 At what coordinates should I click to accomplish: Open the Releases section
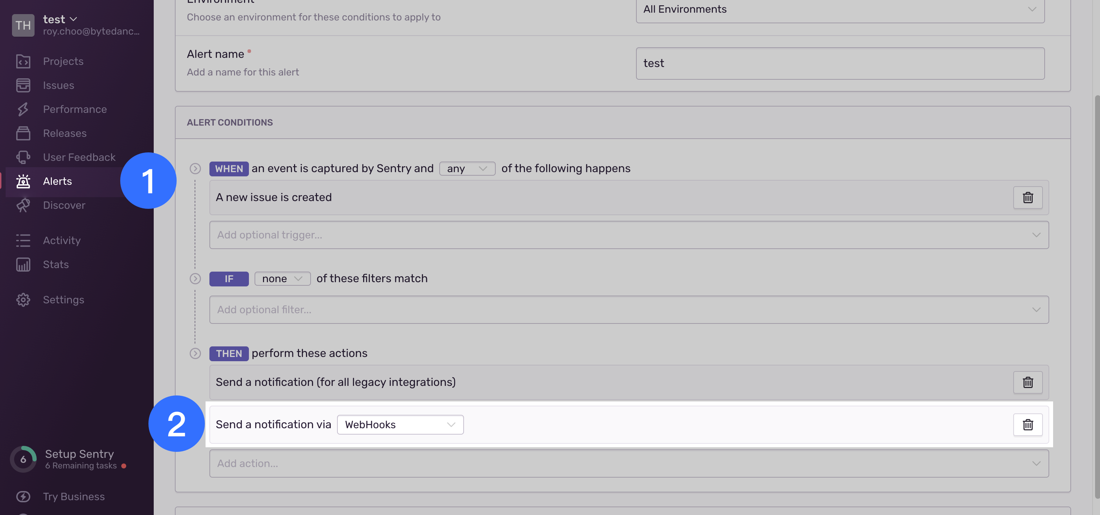pyautogui.click(x=65, y=133)
